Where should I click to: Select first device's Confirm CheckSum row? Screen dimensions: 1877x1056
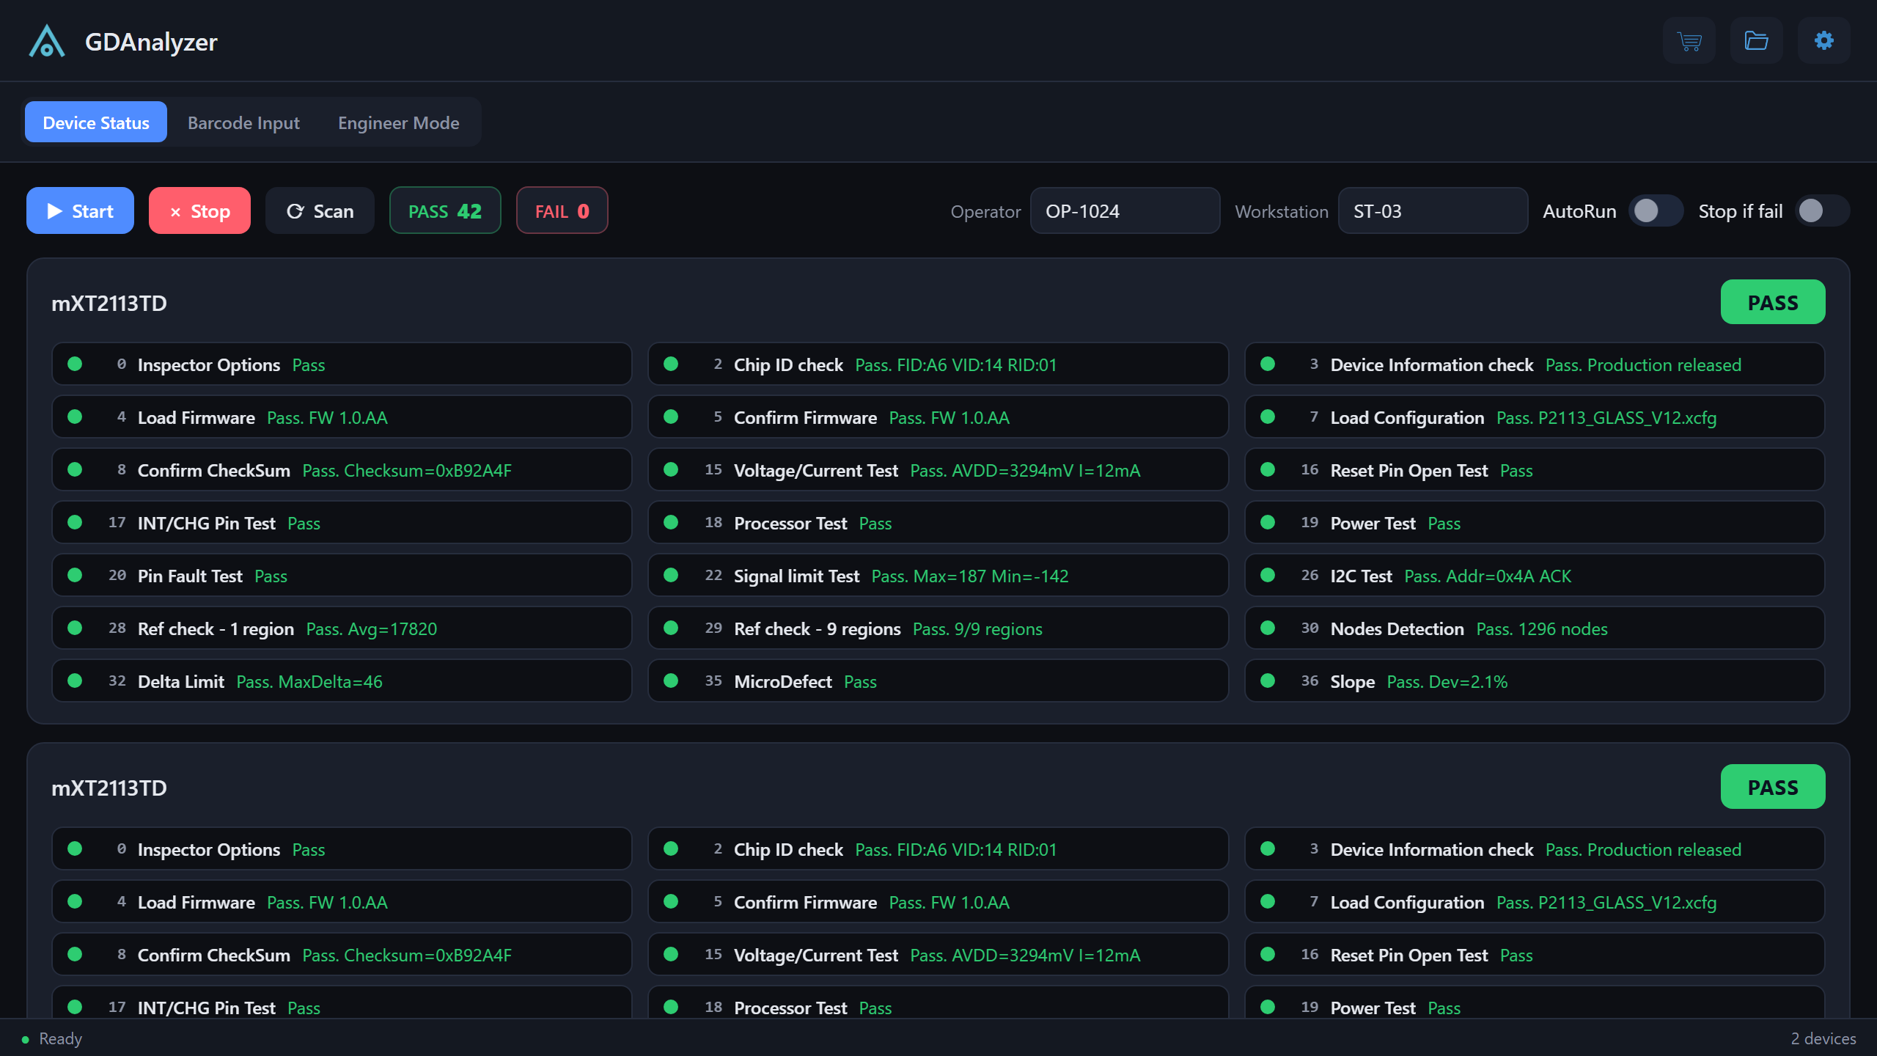(x=342, y=470)
